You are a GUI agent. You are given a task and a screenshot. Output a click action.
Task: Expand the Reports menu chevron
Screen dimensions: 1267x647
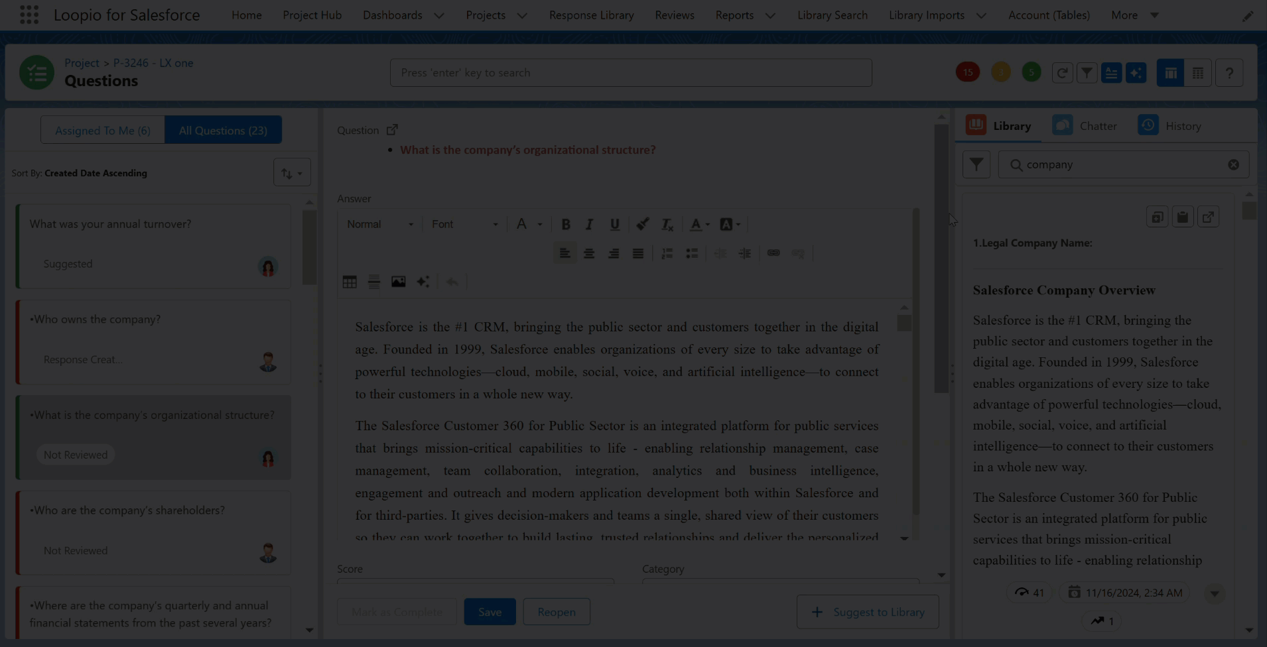coord(770,15)
